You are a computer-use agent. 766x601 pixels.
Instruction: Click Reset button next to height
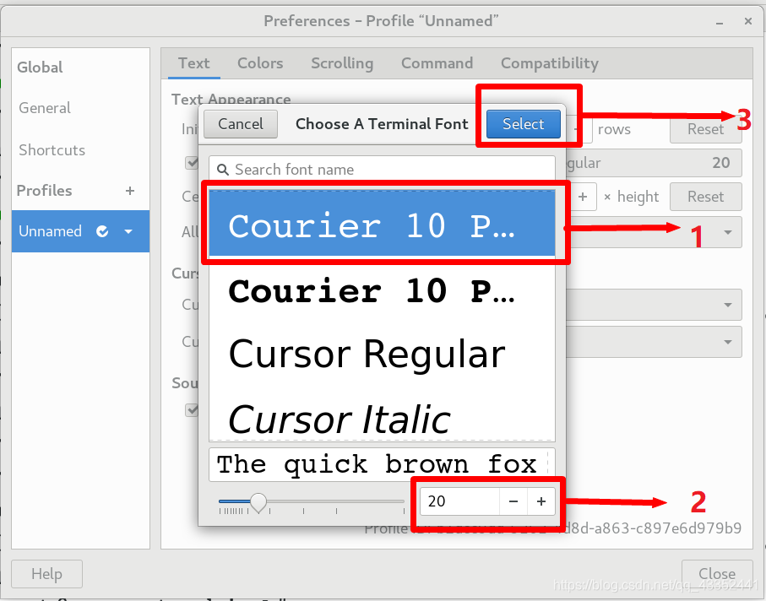705,197
